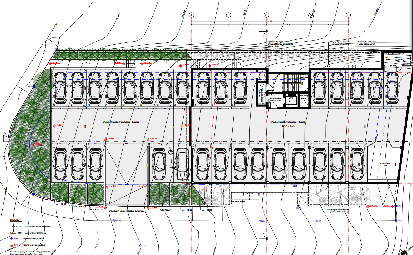Viewport: 413px width, 255px height.
Task: Click grid axis bubble B
Action: (x=229, y=15)
